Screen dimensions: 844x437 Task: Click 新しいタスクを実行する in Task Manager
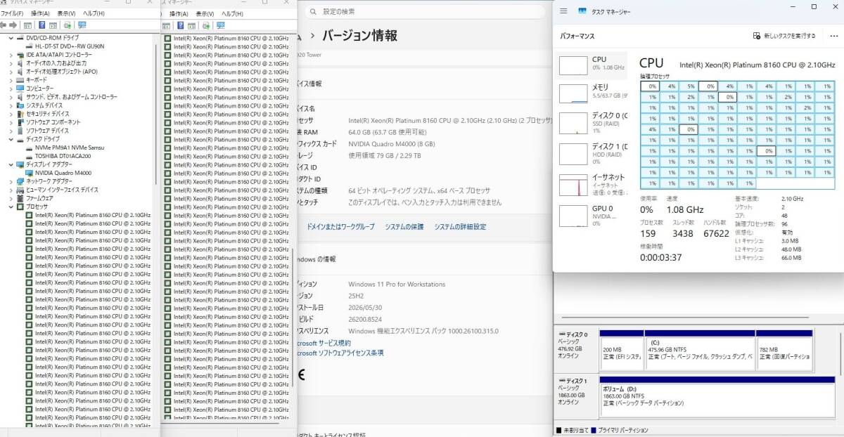[x=784, y=35]
